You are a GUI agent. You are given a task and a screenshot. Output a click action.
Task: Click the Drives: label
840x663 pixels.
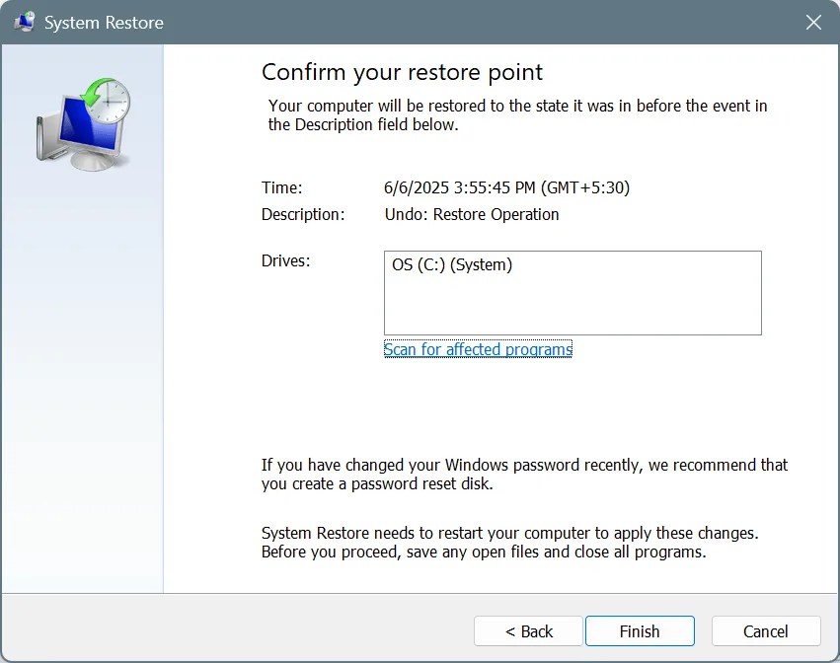[285, 260]
